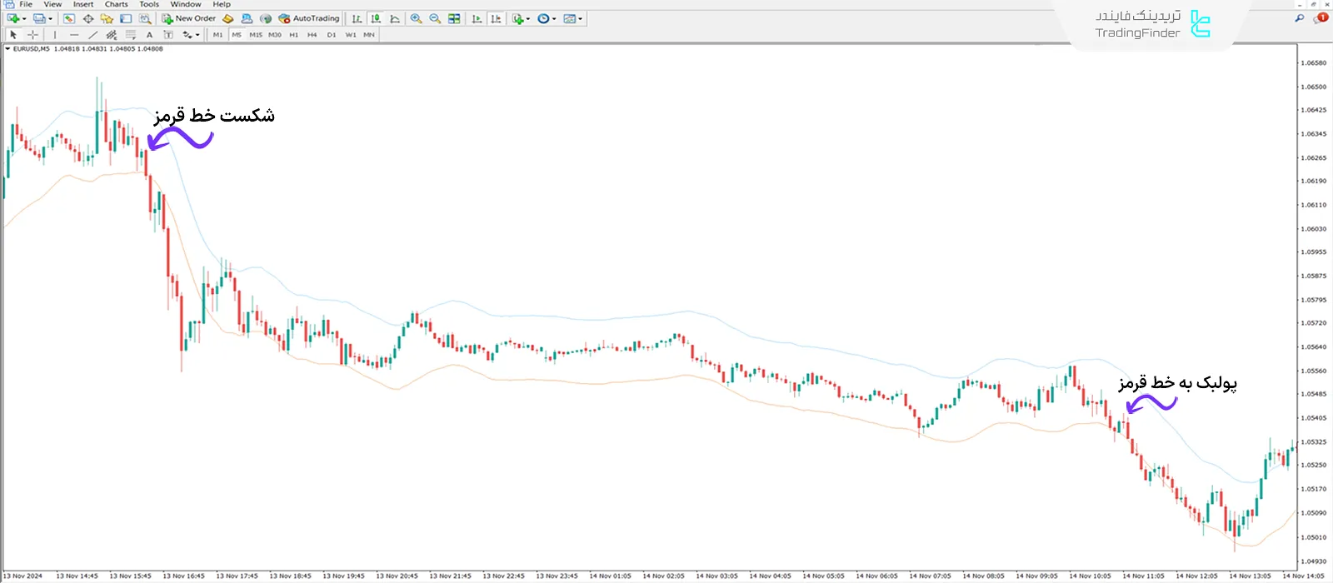The width and height of the screenshot is (1333, 583).
Task: Click the 1.06500 price scale label
Action: point(1314,87)
